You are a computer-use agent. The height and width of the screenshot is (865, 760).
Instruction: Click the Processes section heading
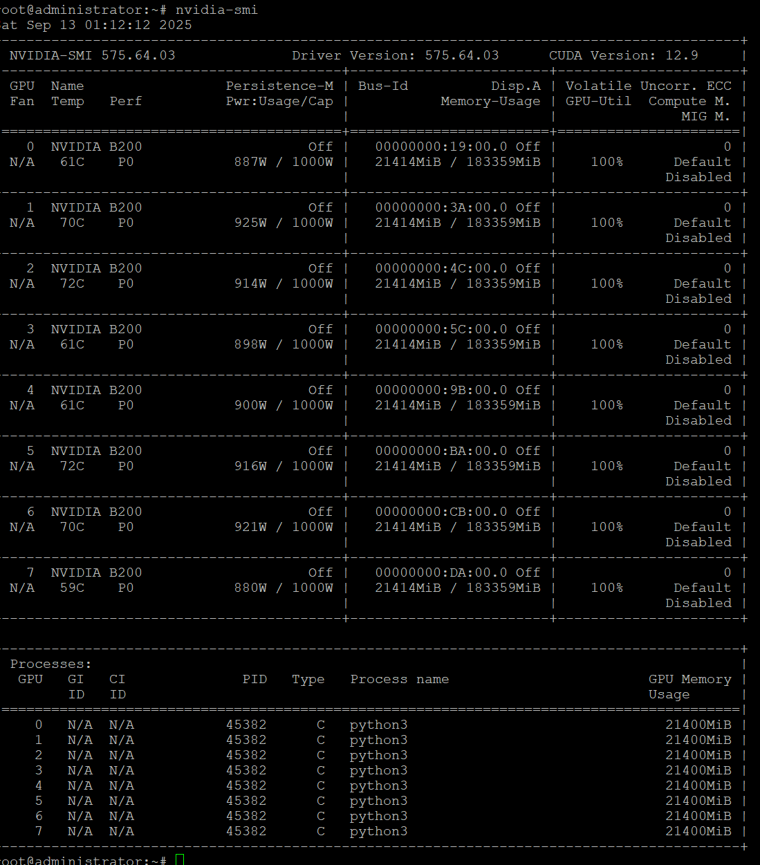(50, 664)
